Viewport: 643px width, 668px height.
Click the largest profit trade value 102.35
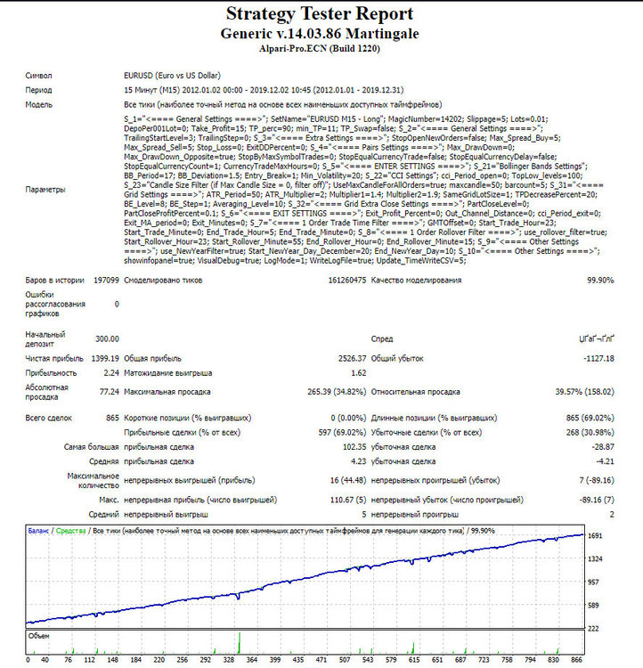[354, 447]
